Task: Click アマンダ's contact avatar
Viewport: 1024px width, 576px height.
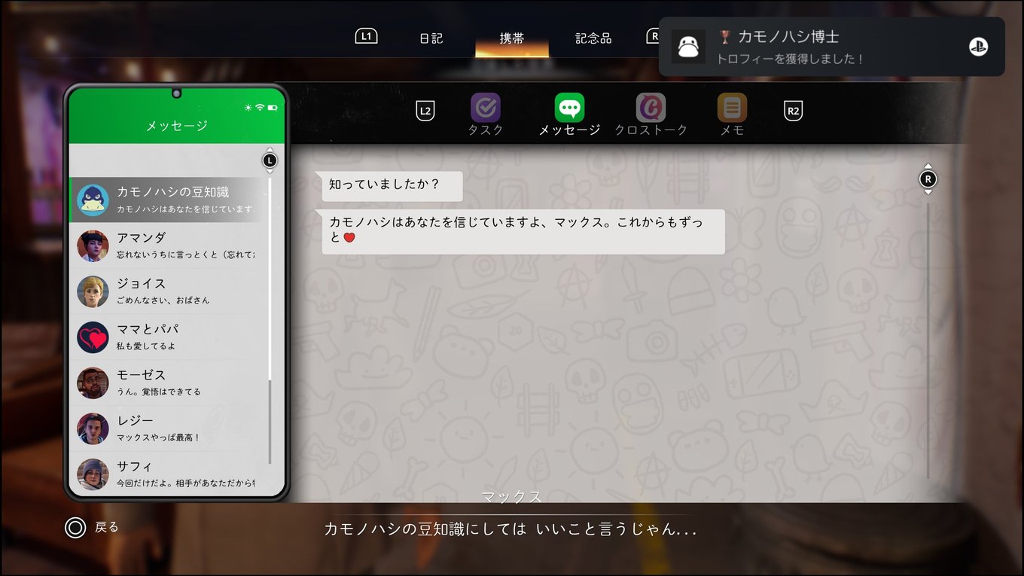Action: pyautogui.click(x=93, y=245)
